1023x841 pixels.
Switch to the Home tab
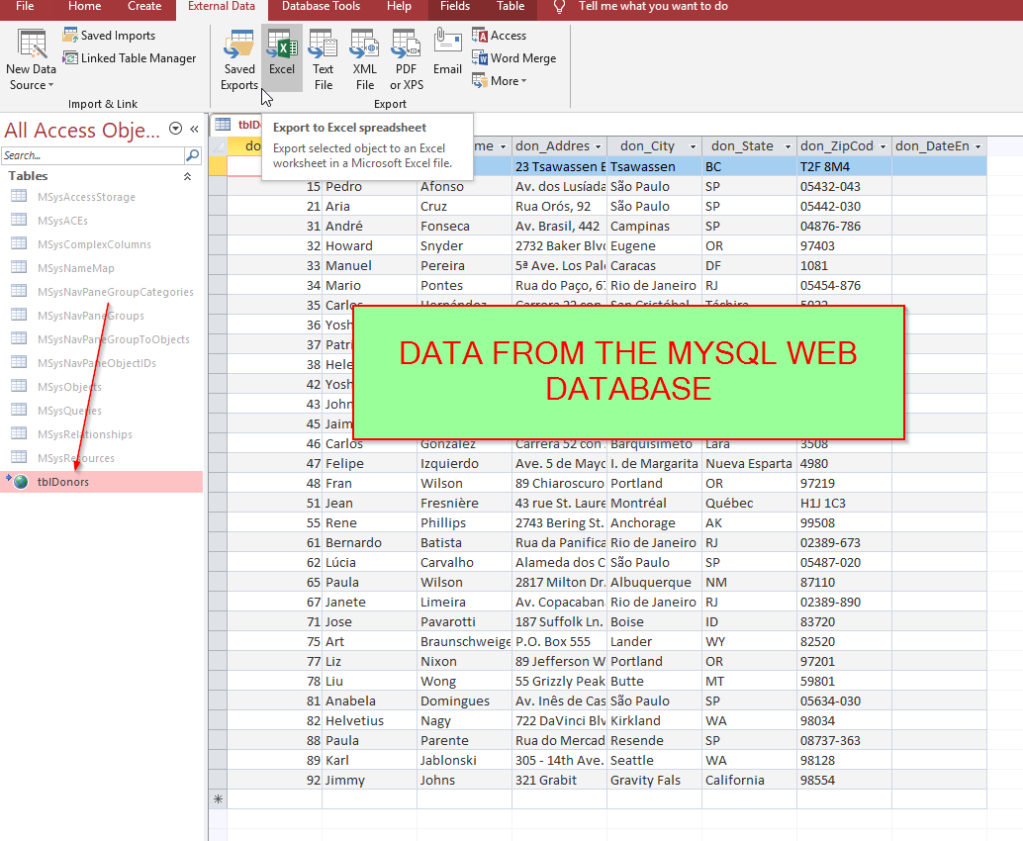tap(85, 7)
